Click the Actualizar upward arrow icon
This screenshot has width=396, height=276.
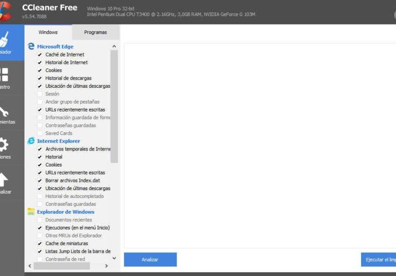(x=4, y=180)
